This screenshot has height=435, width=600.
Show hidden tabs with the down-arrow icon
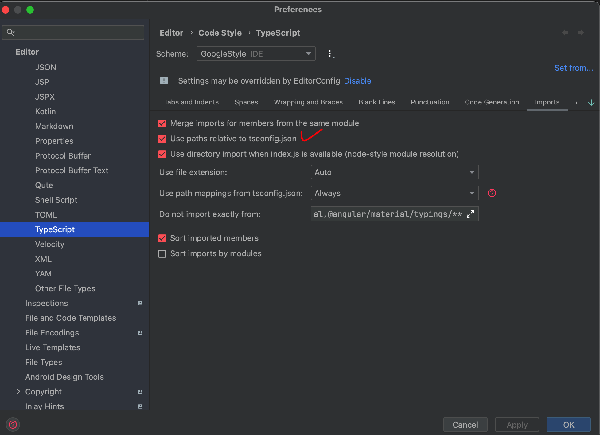(591, 103)
